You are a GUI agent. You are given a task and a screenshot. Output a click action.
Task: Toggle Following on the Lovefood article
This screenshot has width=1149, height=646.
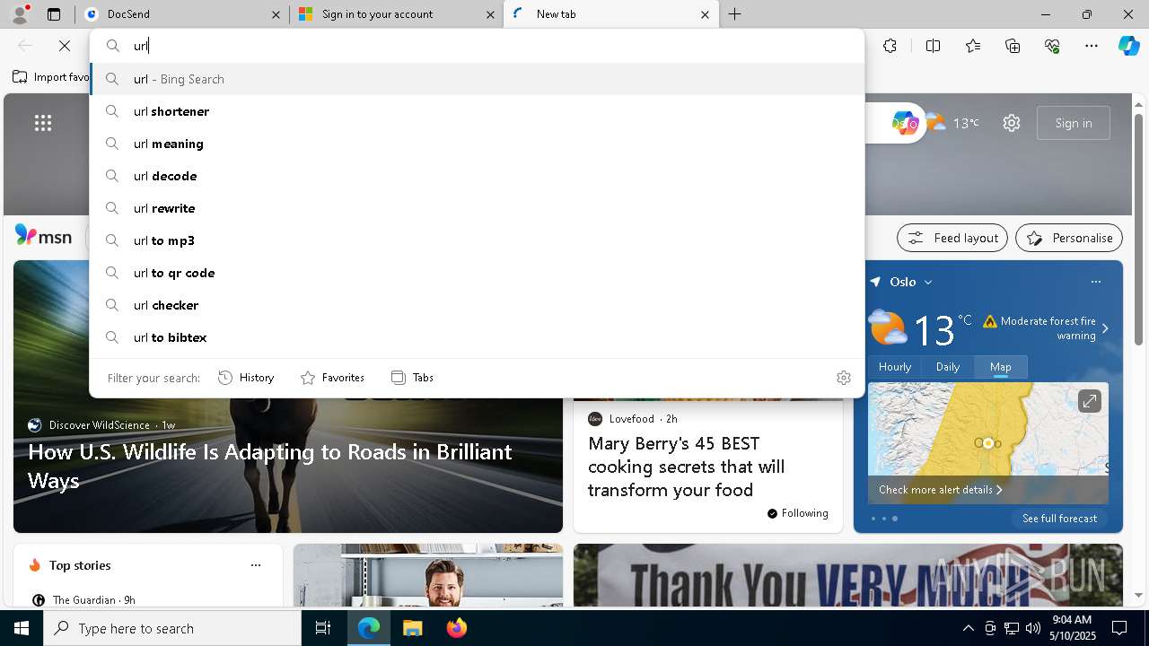(x=797, y=513)
